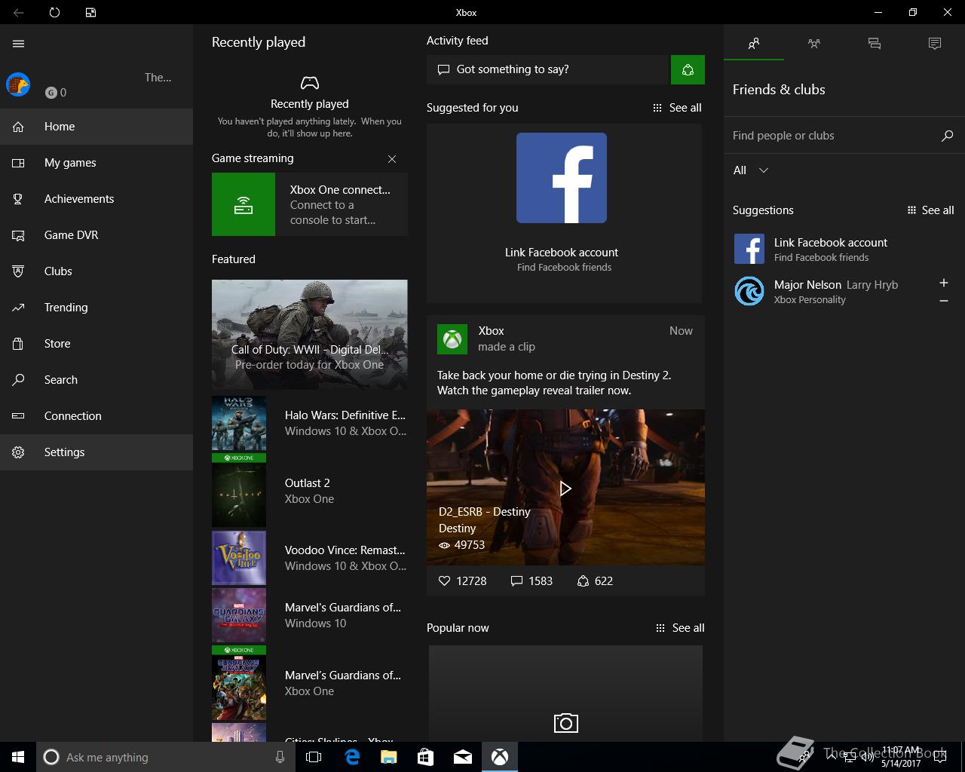Viewport: 965px width, 772px height.
Task: Open the hamburger navigation menu
Action: pyautogui.click(x=19, y=44)
